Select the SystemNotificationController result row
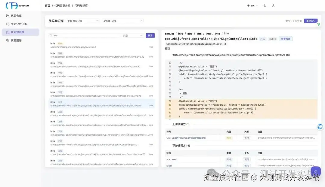 (102, 133)
